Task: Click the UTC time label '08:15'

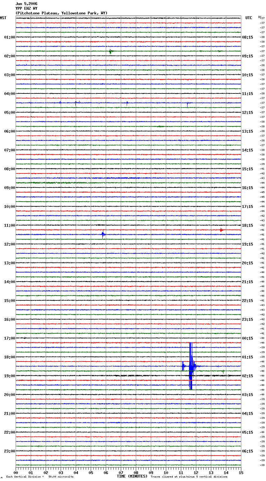Action: pos(248,37)
